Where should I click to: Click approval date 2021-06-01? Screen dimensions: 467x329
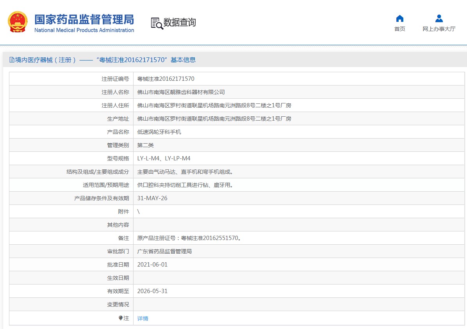point(152,265)
